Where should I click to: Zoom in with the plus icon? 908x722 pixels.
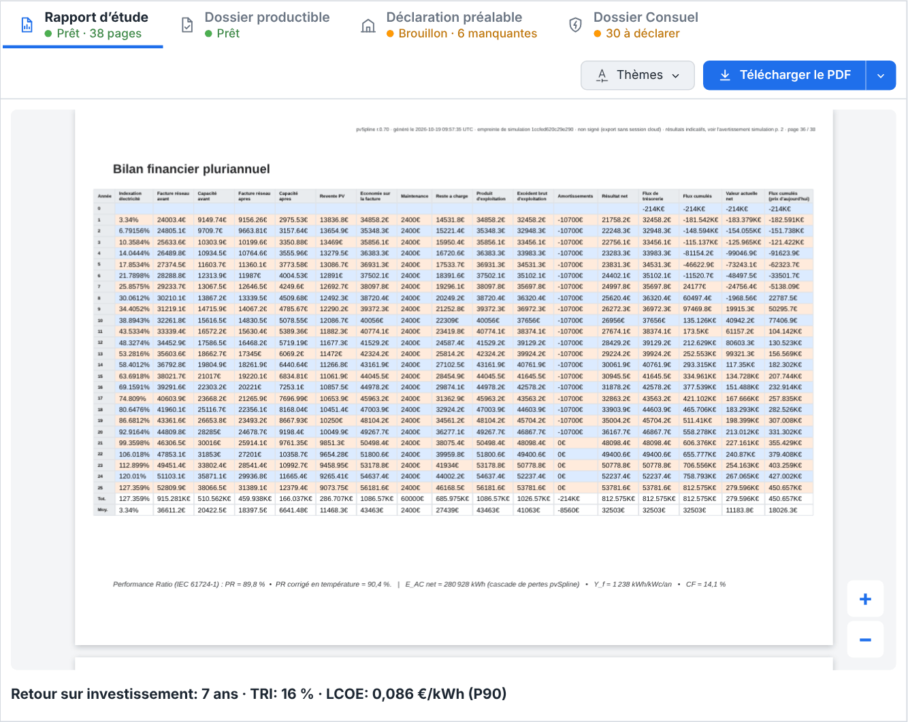pos(865,599)
